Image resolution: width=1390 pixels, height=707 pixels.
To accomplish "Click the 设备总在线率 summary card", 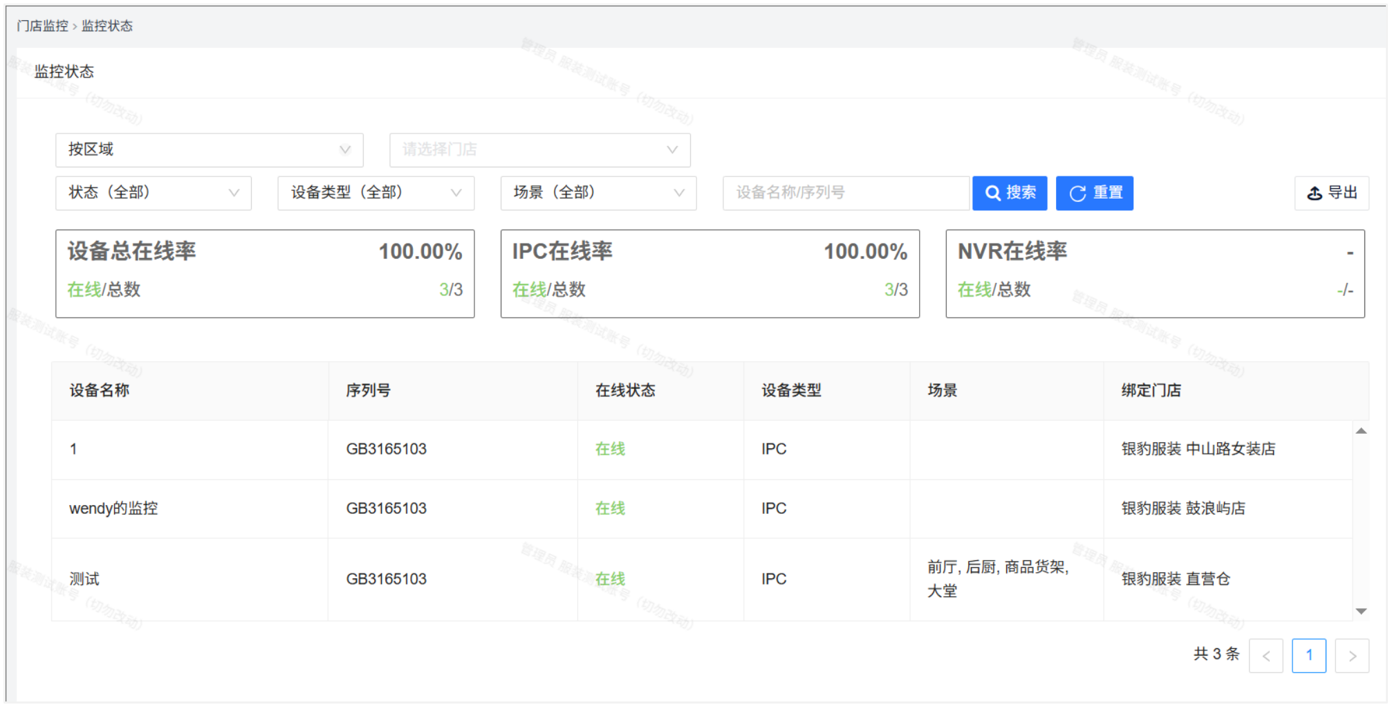I will (265, 274).
